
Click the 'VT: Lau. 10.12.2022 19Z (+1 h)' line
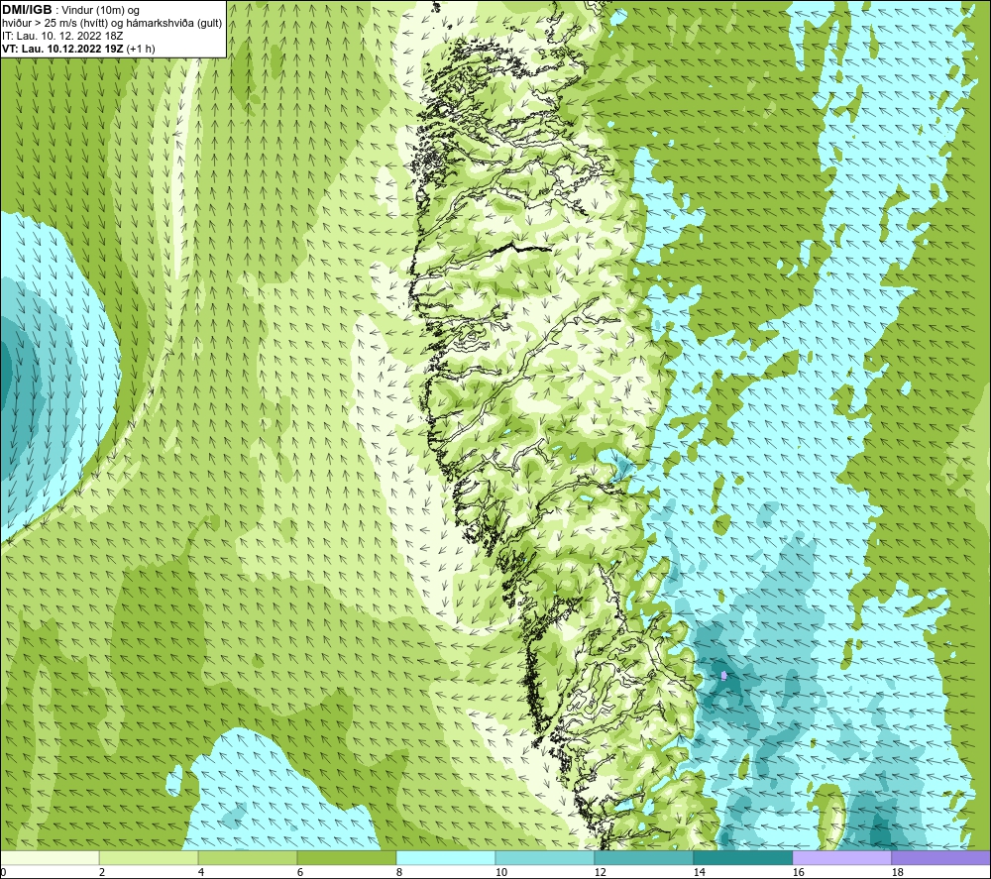coord(78,49)
